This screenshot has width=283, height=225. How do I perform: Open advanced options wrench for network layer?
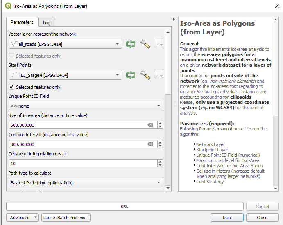145,44
